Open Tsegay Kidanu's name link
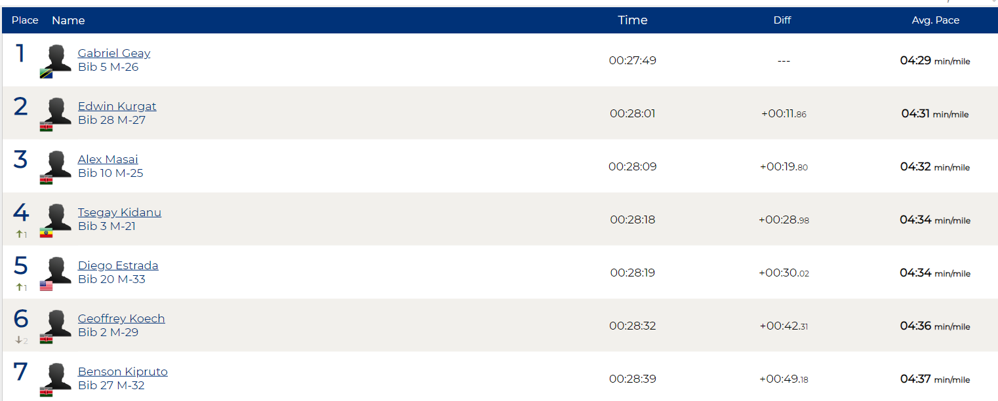Viewport: 998px width, 401px height. pyautogui.click(x=119, y=212)
